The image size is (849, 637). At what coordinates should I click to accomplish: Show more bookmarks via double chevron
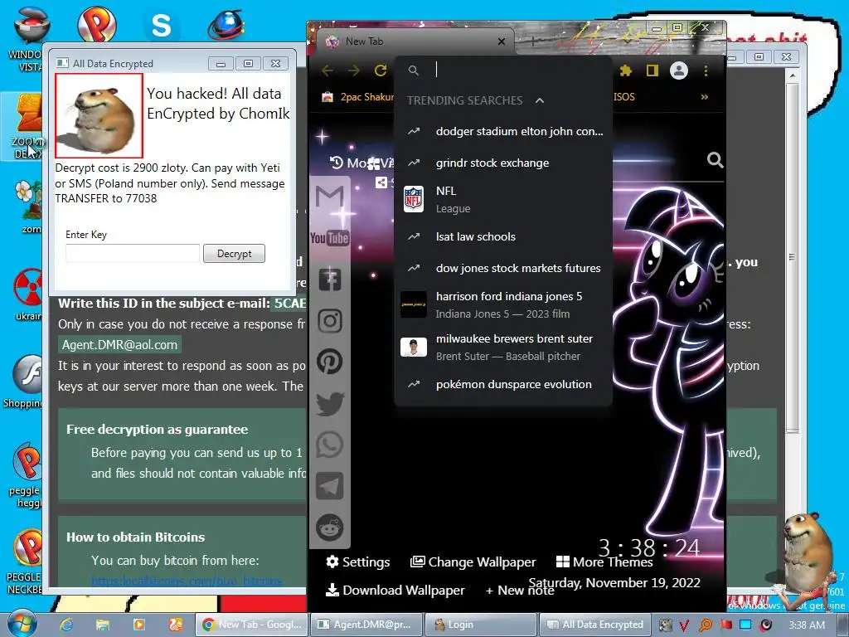tap(705, 97)
